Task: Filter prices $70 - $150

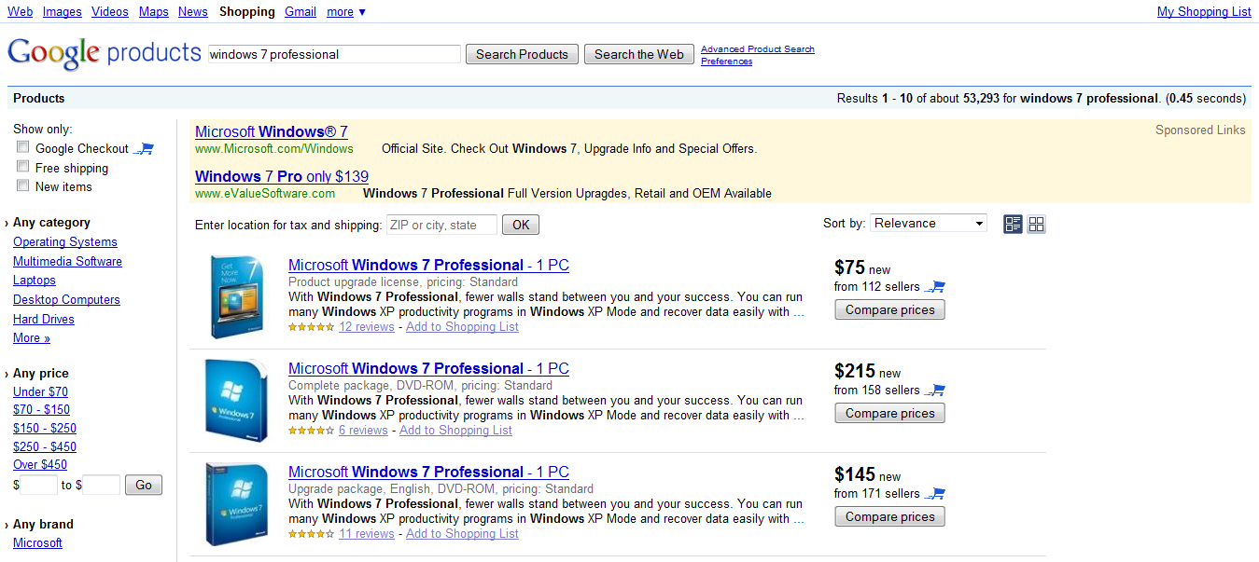Action: pos(41,410)
